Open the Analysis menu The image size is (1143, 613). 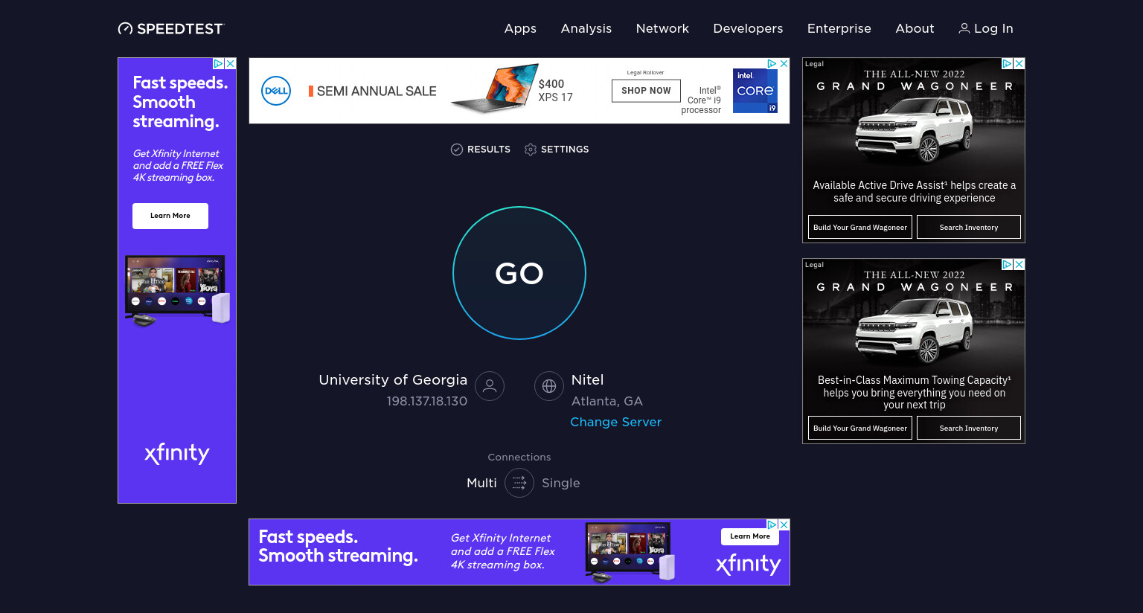pos(586,28)
